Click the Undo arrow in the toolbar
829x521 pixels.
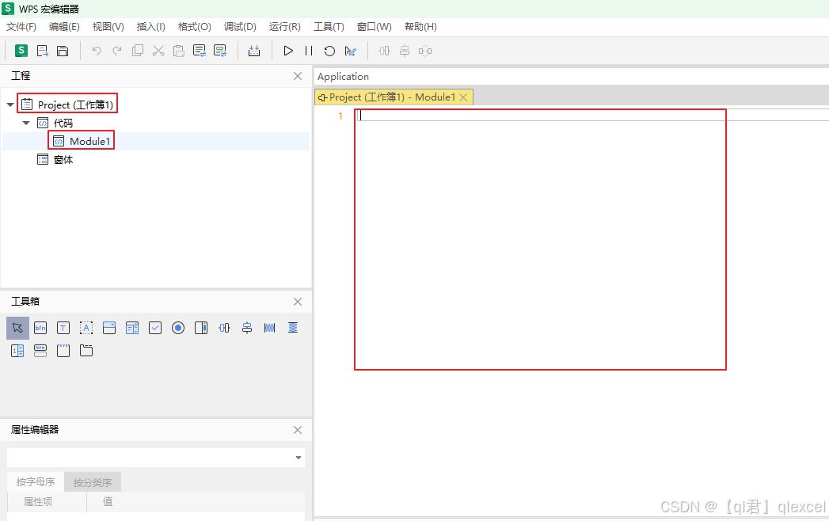coord(97,51)
